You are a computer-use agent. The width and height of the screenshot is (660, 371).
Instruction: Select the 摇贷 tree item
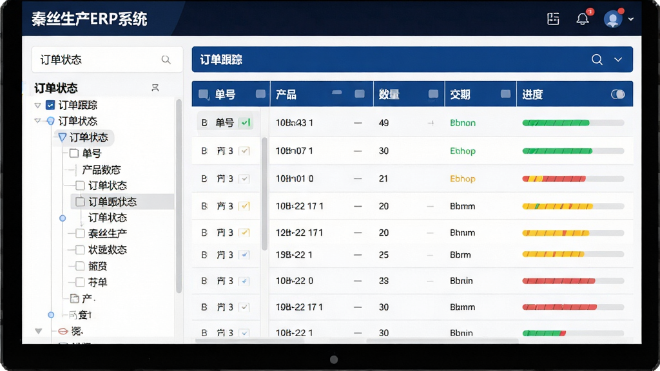98,266
